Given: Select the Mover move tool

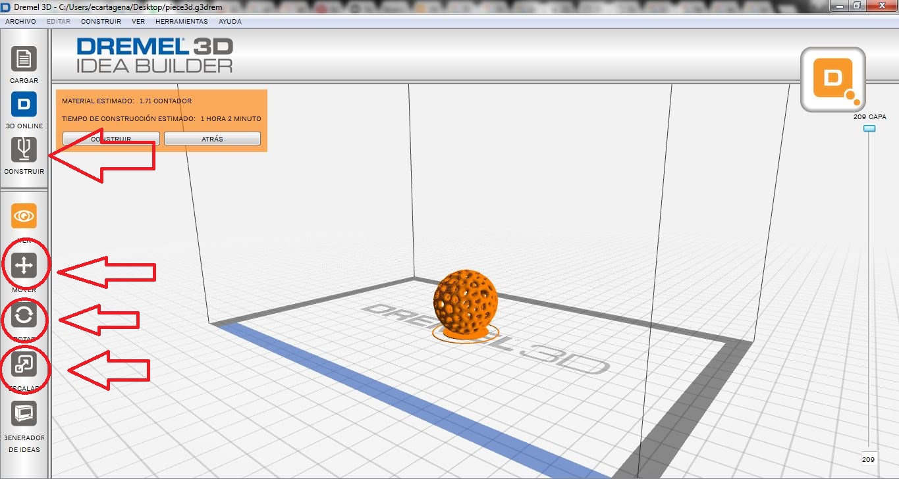Looking at the screenshot, I should [24, 266].
